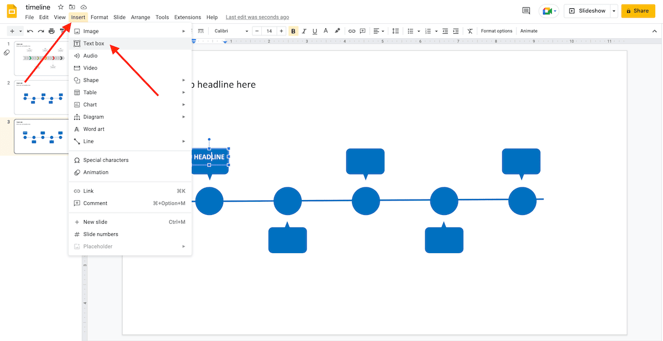Start the Slideshow
The image size is (663, 341).
click(x=587, y=11)
